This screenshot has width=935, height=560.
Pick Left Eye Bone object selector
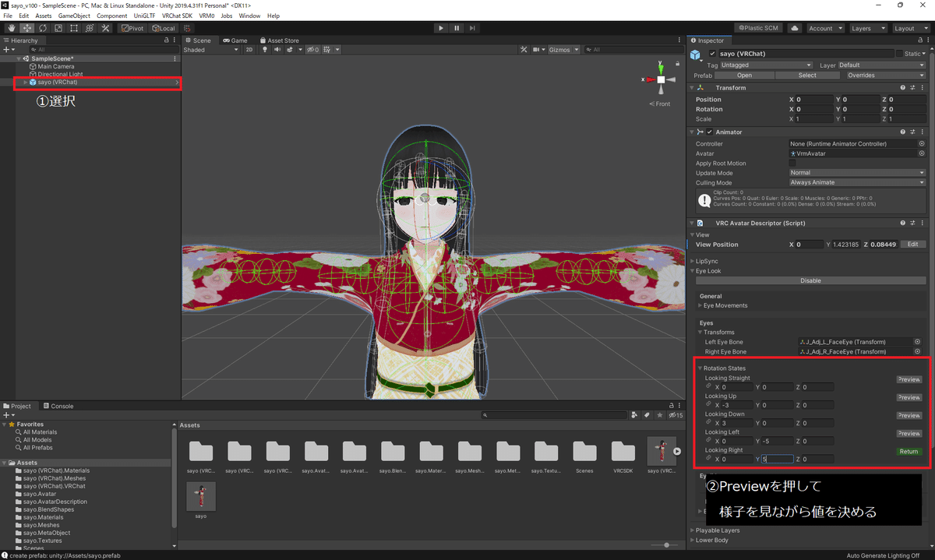[x=917, y=342]
